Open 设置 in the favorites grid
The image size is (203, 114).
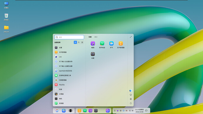tap(93, 55)
